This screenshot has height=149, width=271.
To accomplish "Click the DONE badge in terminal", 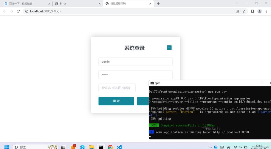I will [154, 125].
